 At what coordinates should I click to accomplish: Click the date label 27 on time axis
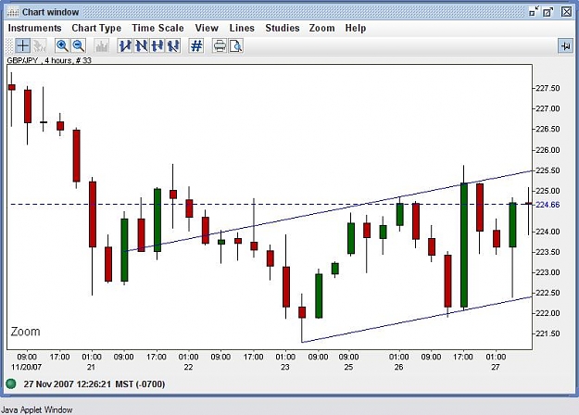point(496,367)
